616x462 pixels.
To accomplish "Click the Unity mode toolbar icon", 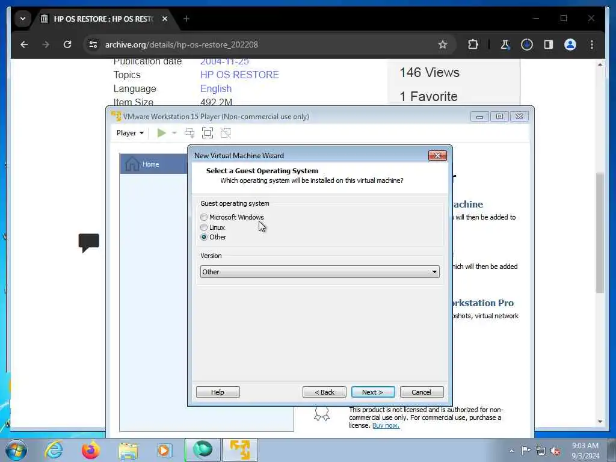I will pyautogui.click(x=226, y=133).
